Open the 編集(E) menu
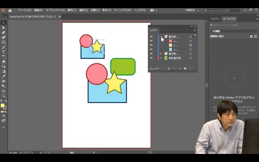Image resolution: width=259 pixels, height=162 pixels. [x=38, y=10]
